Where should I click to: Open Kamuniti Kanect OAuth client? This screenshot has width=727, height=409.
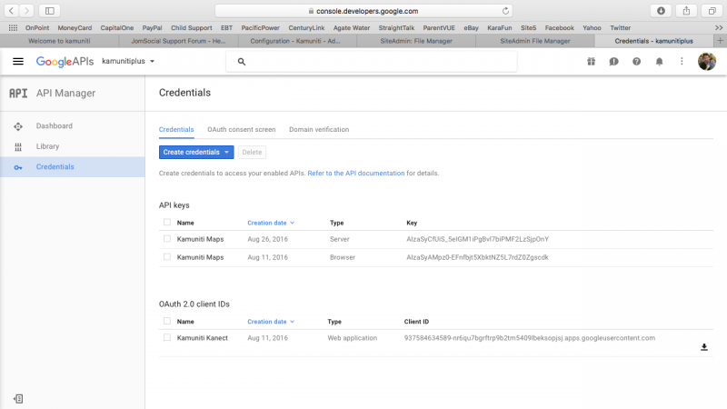coord(202,338)
